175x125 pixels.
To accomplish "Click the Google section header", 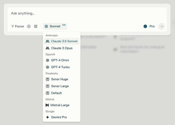I will (50, 111).
